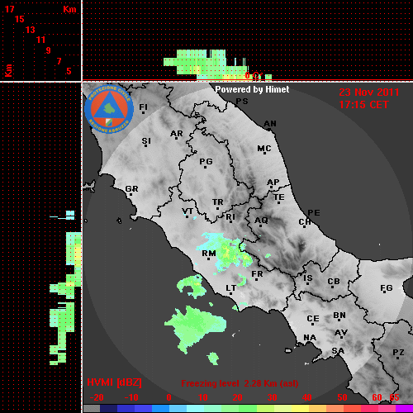Click the RM city label
Viewport: 413px width, 413px height.
point(209,254)
